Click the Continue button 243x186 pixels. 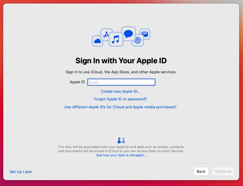[223, 172]
